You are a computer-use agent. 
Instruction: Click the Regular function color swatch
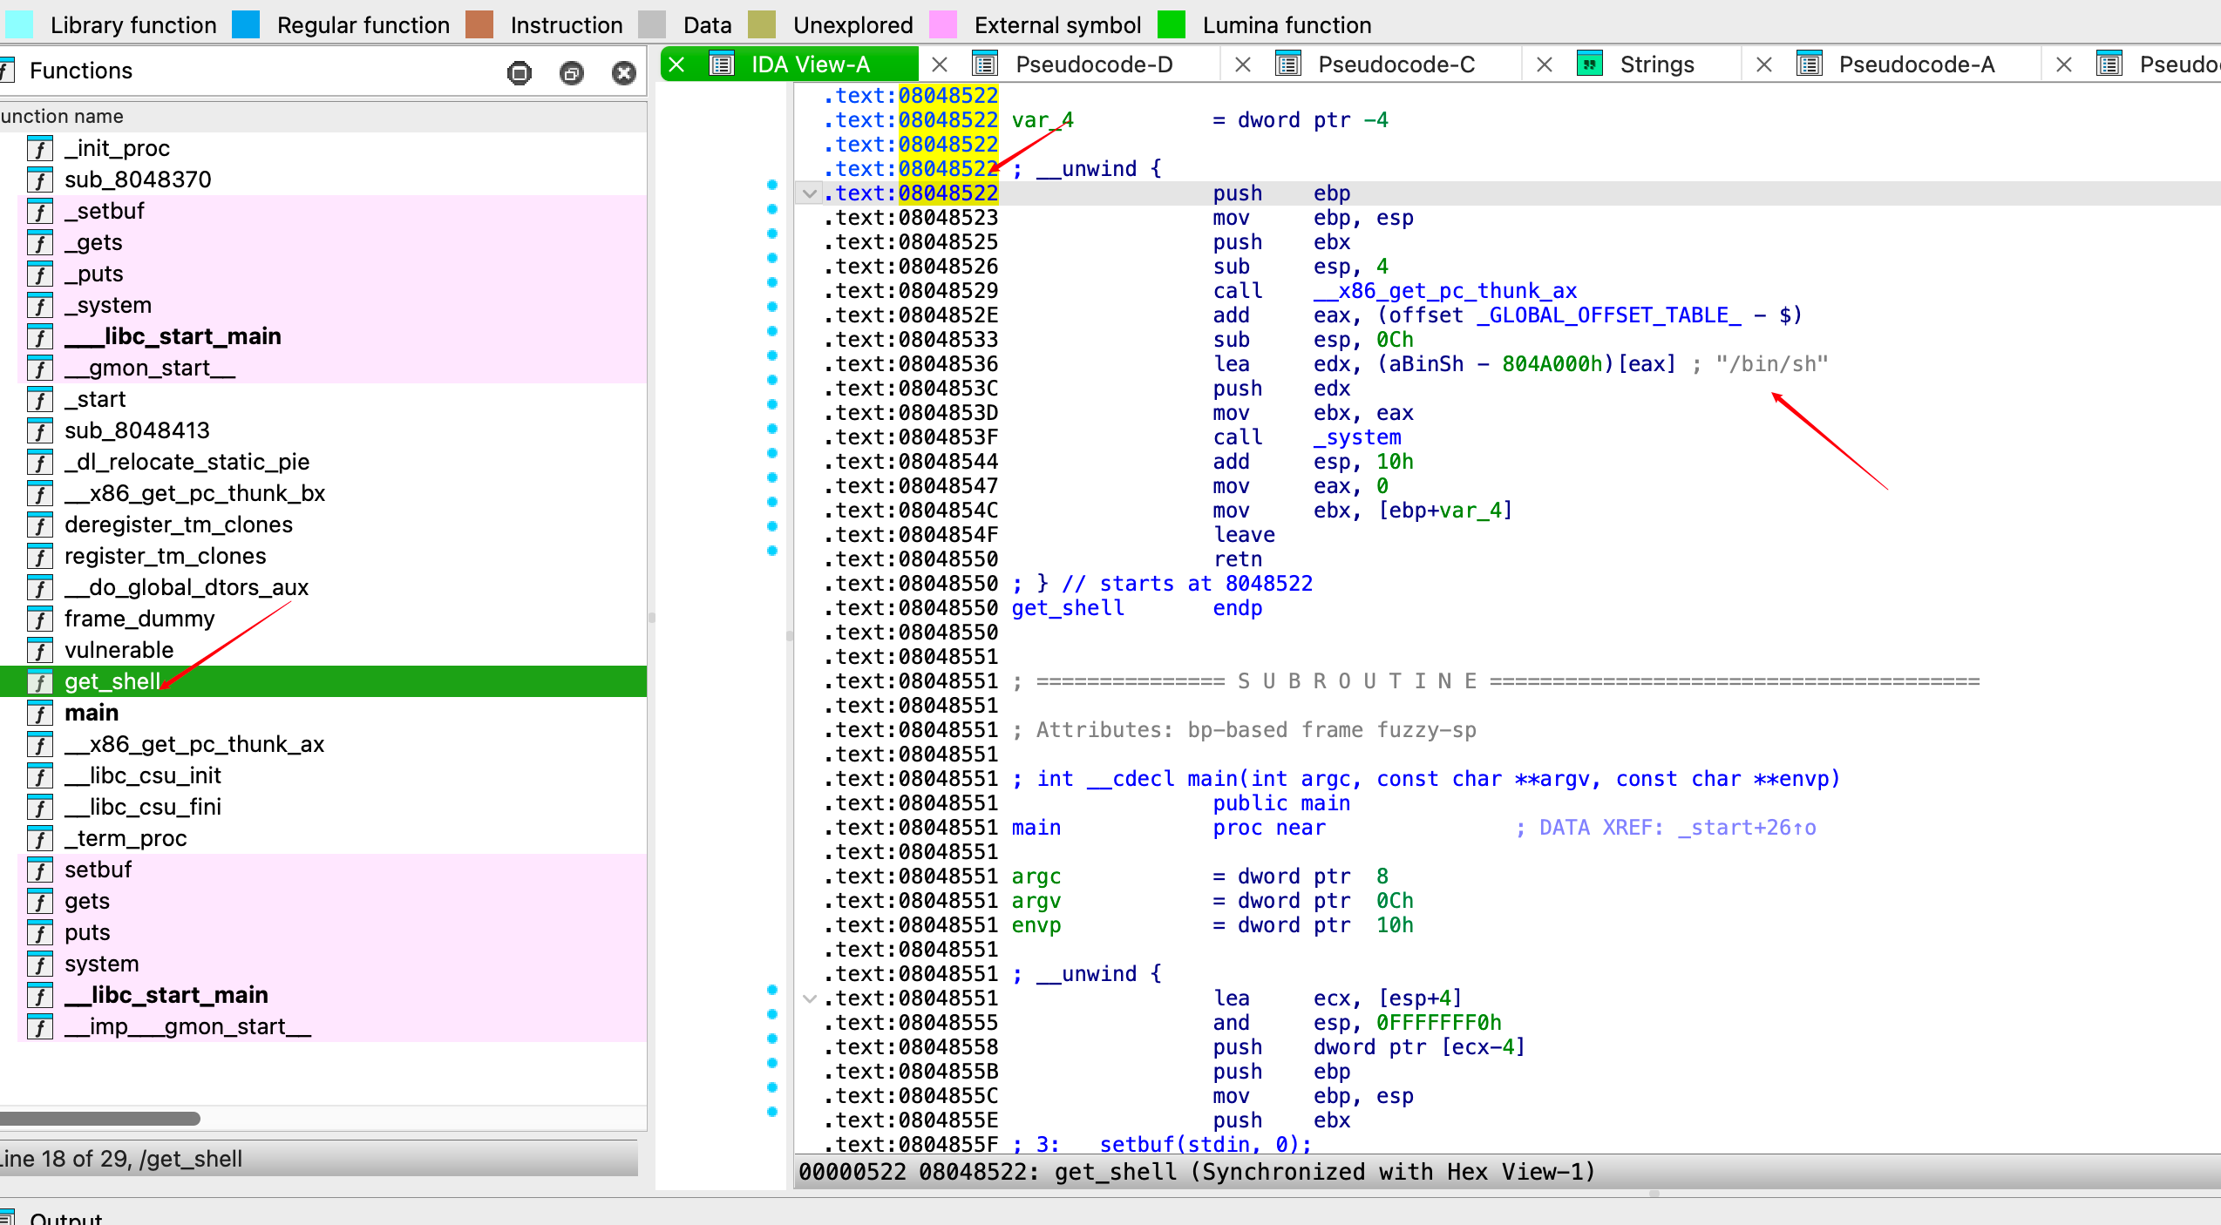click(246, 24)
